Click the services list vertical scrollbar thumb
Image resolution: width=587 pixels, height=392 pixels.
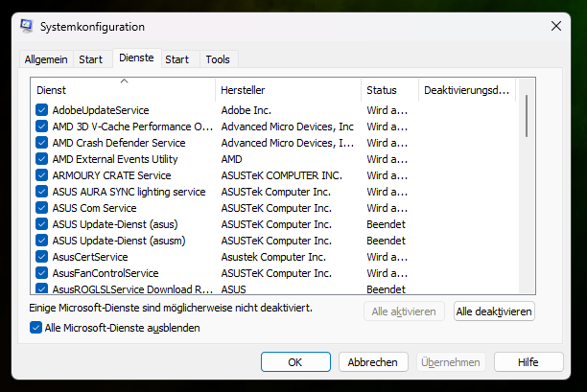(527, 116)
